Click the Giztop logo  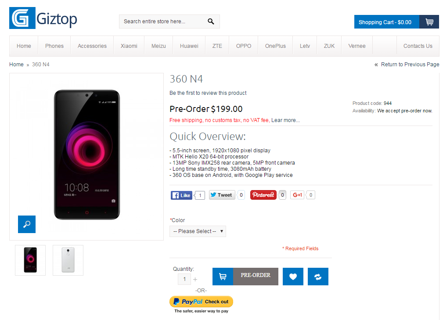click(x=43, y=19)
